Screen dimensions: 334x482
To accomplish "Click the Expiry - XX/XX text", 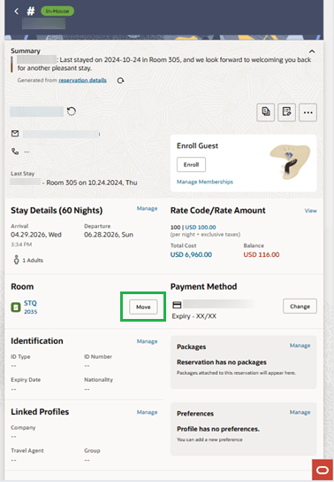I will point(194,316).
